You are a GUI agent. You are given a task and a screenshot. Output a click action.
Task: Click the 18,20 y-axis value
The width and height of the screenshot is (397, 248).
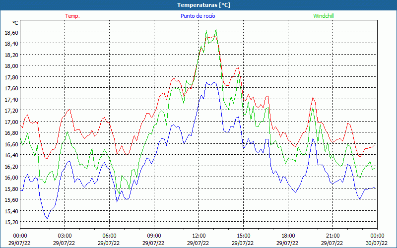point(11,55)
